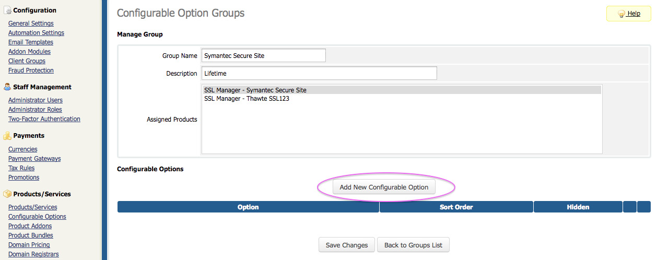Click the Products/Services section heading
Viewport: 657px width, 260px height.
pos(42,194)
